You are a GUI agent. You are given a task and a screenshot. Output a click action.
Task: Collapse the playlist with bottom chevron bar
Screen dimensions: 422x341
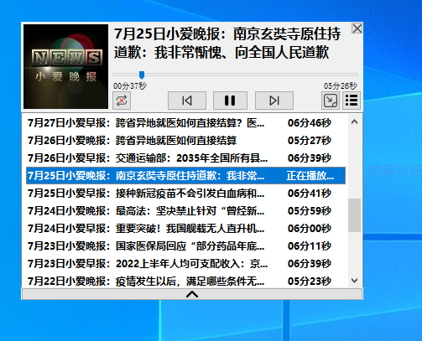(192, 294)
